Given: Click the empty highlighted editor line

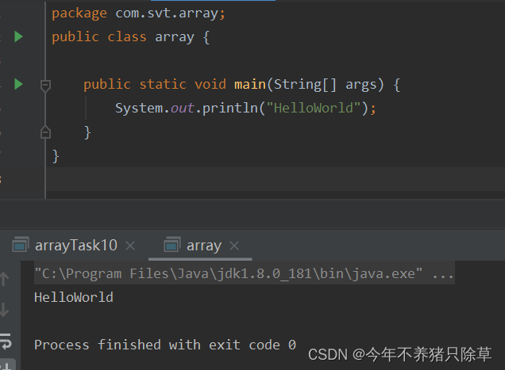Looking at the screenshot, I should coord(276,179).
